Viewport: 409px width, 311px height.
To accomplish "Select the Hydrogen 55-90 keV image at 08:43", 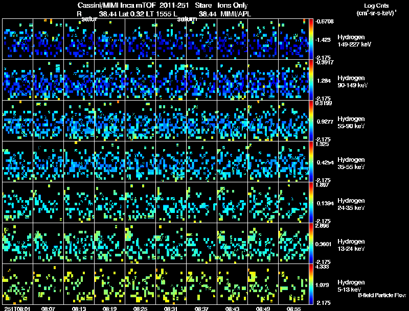I will click(233, 121).
